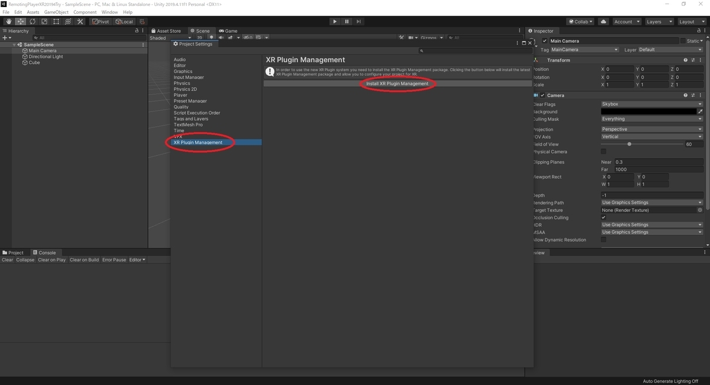Open the File menu
This screenshot has height=385, width=710.
6,12
